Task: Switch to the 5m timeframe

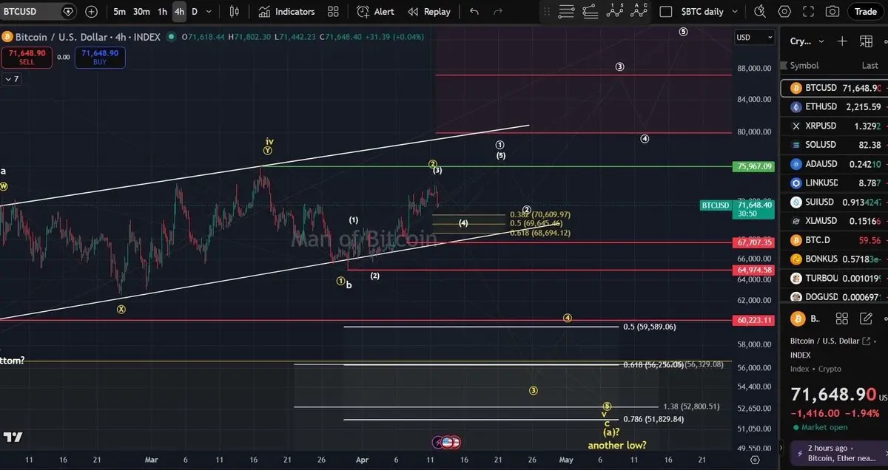Action: [x=119, y=12]
